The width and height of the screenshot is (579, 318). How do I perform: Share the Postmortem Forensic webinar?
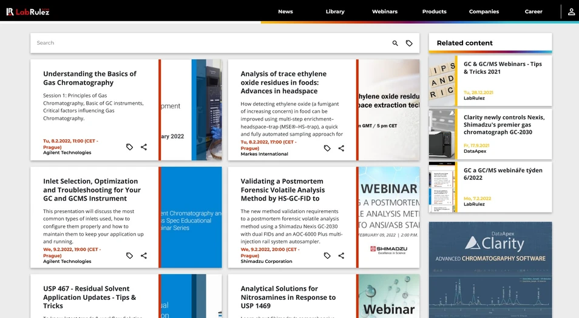[341, 256]
